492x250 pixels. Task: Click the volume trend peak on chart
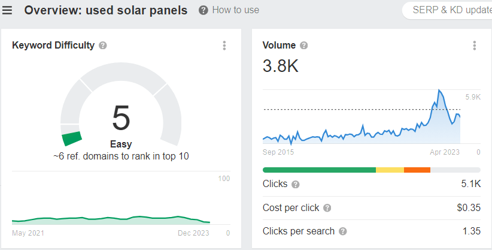pyautogui.click(x=439, y=91)
